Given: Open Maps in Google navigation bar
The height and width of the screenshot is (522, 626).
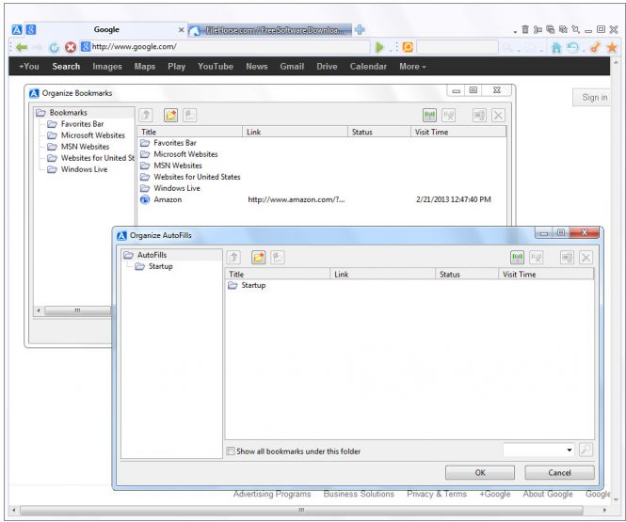Looking at the screenshot, I should (145, 67).
